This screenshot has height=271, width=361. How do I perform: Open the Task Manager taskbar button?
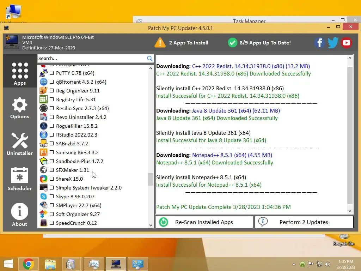click(x=94, y=264)
